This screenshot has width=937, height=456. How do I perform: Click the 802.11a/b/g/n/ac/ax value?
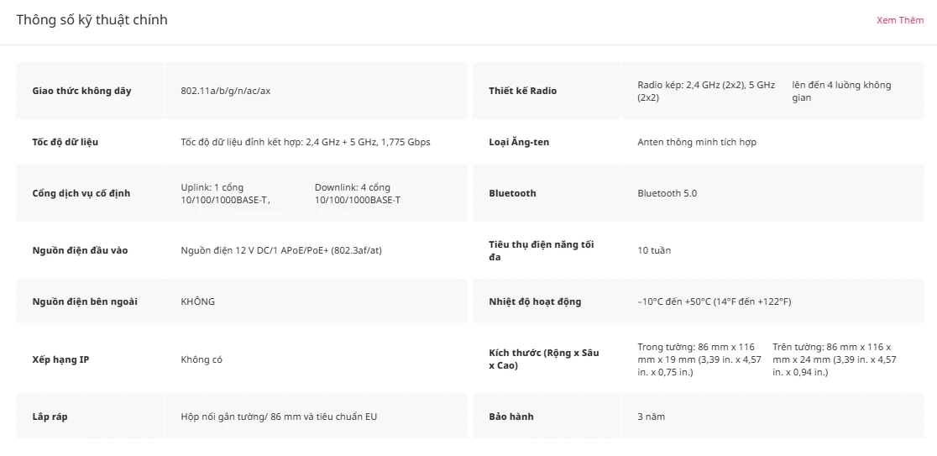tap(226, 91)
